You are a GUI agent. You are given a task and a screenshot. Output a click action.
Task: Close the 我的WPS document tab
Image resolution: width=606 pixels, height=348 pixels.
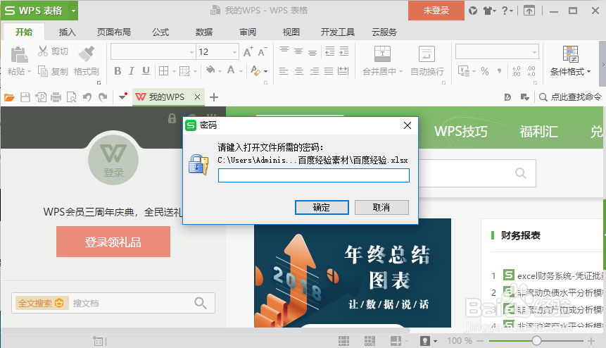197,97
